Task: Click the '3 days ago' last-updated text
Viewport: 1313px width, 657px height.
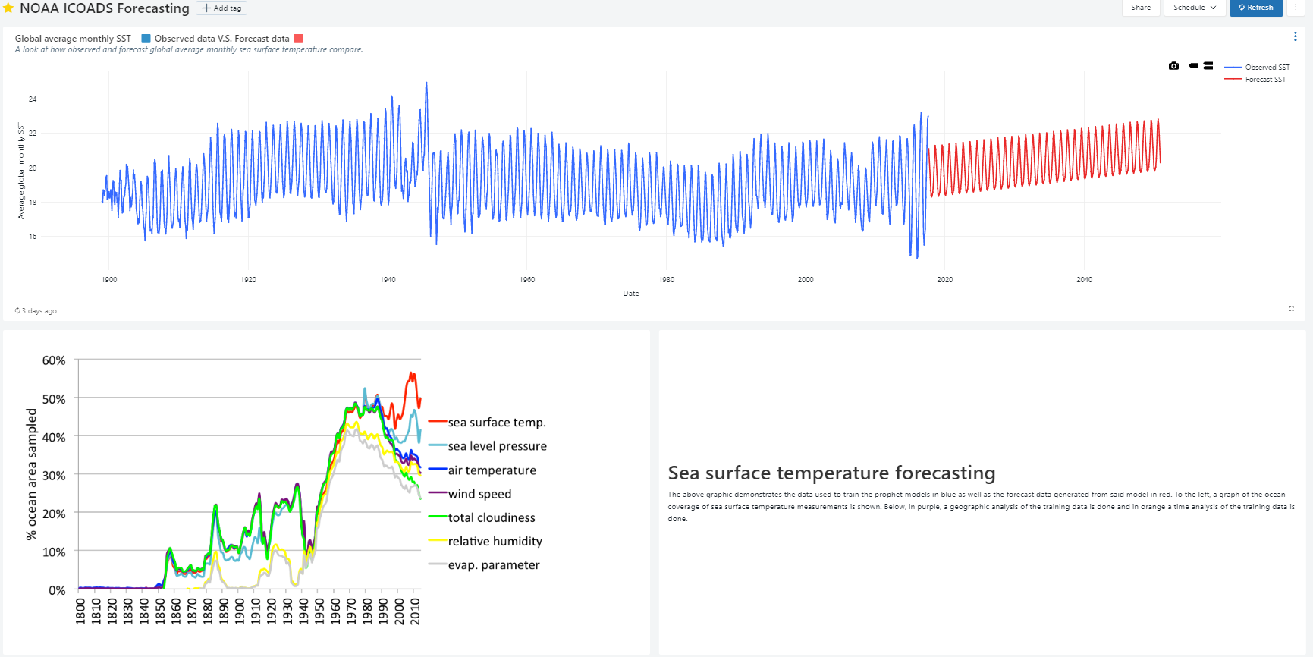Action: pos(39,311)
